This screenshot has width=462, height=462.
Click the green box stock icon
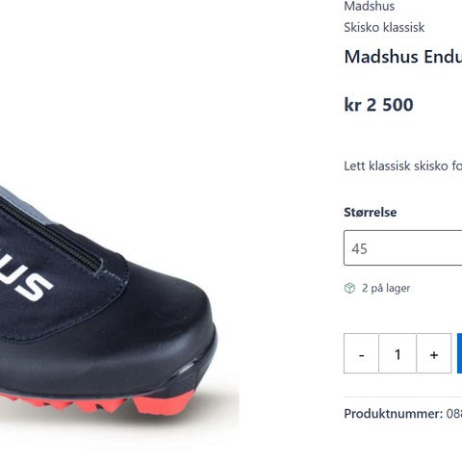[349, 288]
